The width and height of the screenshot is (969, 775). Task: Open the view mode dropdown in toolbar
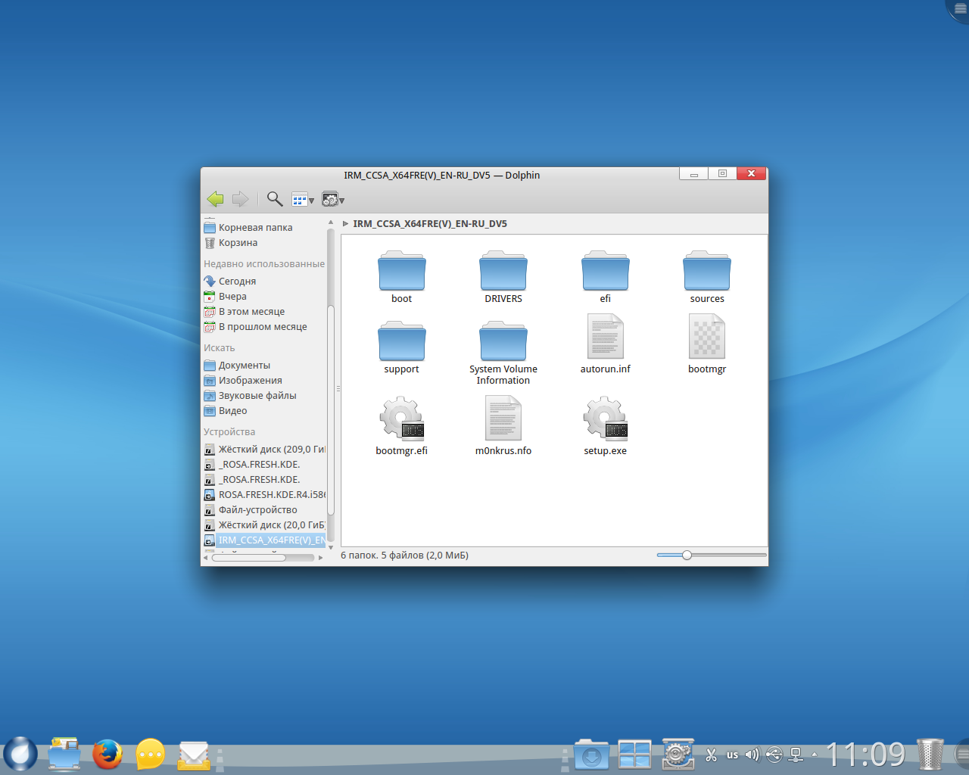coord(303,200)
